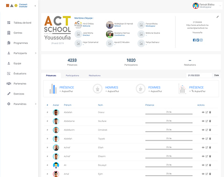Open Farouk Blalou user dropdown
Viewport: 224px width, 177px height.
click(207, 6)
